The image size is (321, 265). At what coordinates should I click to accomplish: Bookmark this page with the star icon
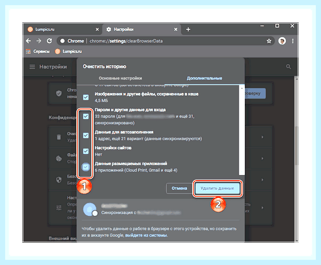(x=269, y=41)
